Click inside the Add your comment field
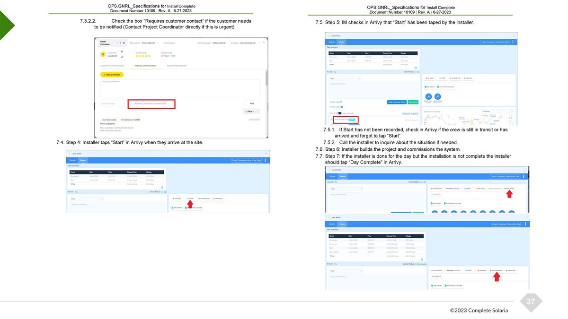Viewport: 568px width, 319px height. tap(180, 88)
